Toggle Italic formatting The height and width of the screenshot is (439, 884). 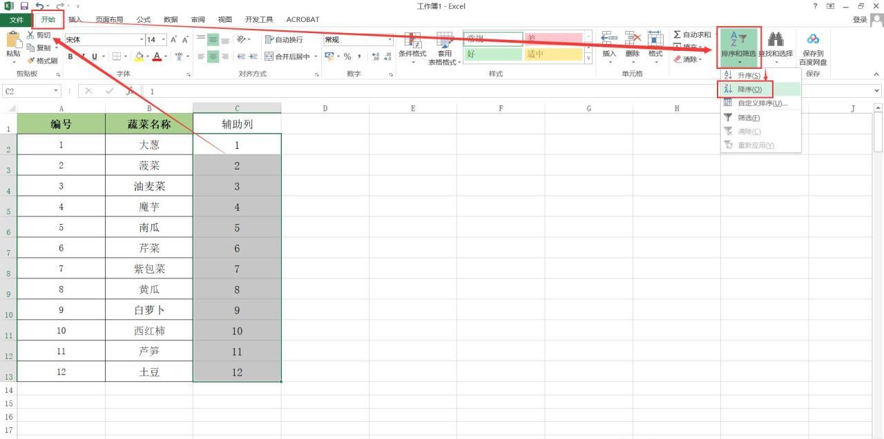pyautogui.click(x=82, y=57)
